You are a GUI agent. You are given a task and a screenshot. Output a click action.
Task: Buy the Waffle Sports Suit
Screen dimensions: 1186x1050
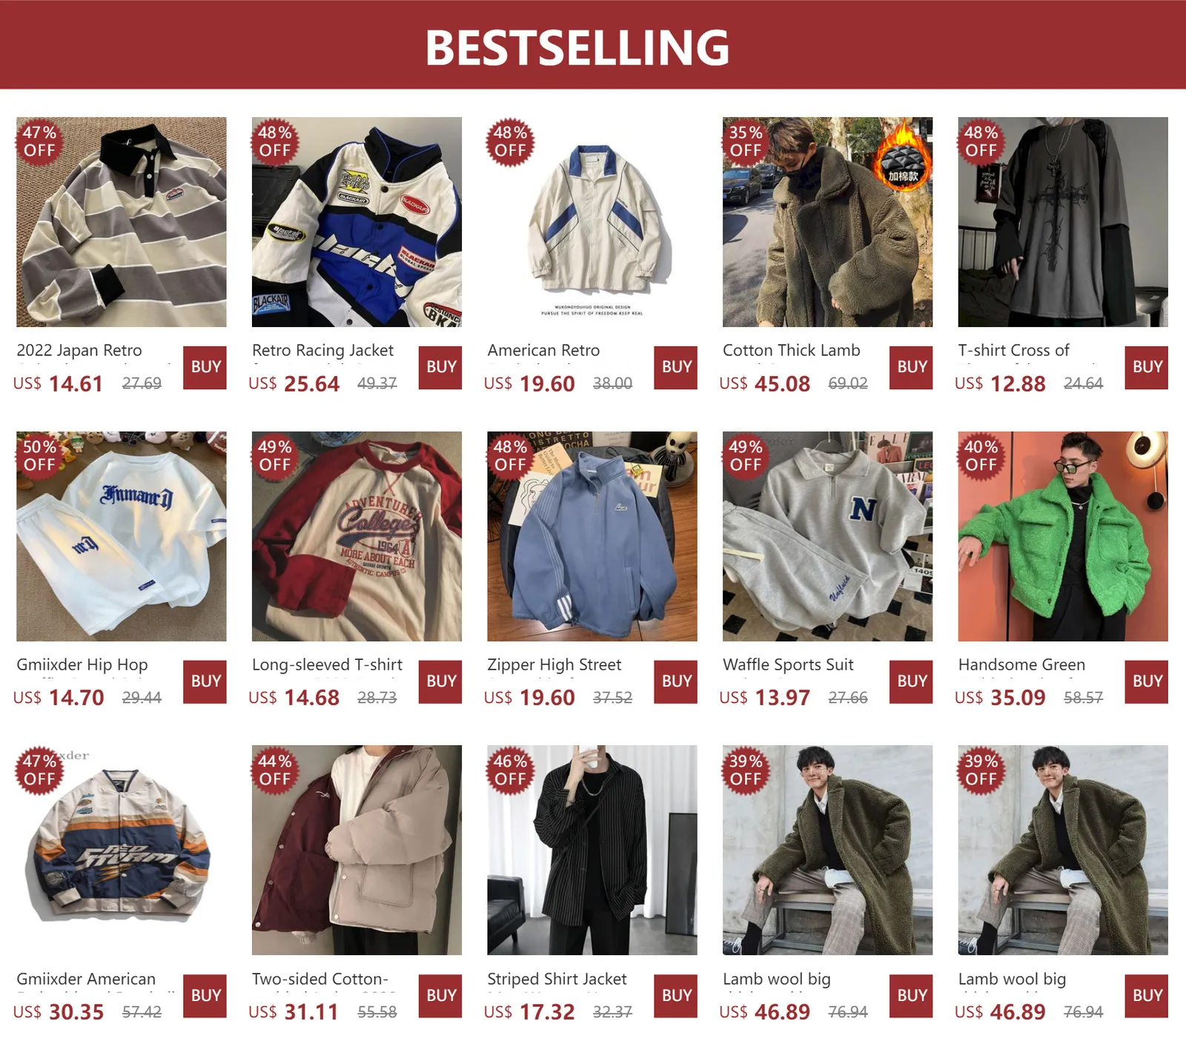tap(912, 681)
